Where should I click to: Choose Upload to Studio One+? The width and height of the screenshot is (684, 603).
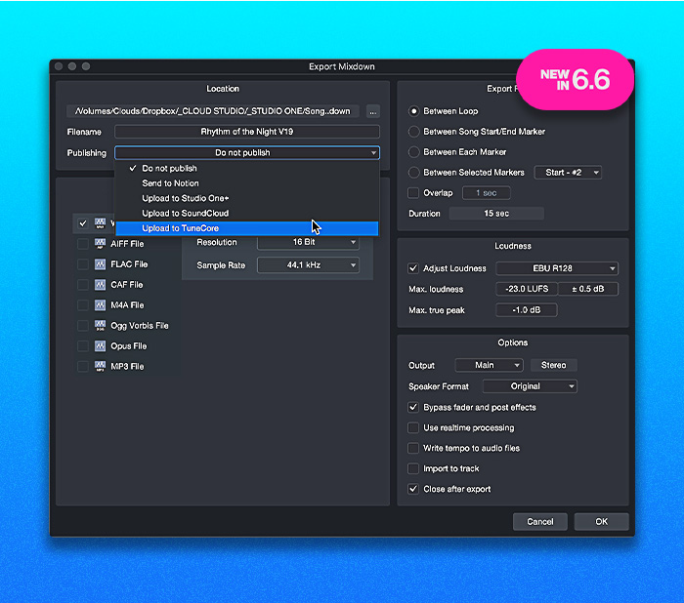247,198
